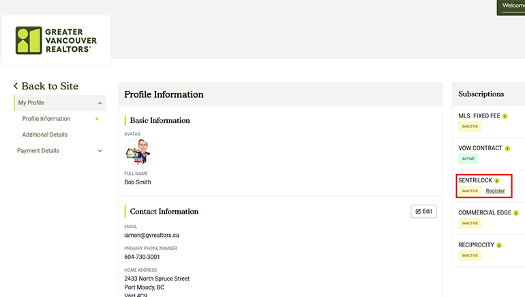Image resolution: width=525 pixels, height=297 pixels.
Task: Select Payment Details in the sidebar
Action: tap(38, 151)
